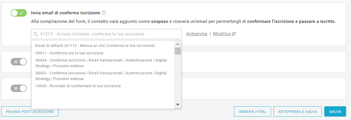Click the search magnifier icon
This screenshot has height=120, width=351.
[36, 34]
